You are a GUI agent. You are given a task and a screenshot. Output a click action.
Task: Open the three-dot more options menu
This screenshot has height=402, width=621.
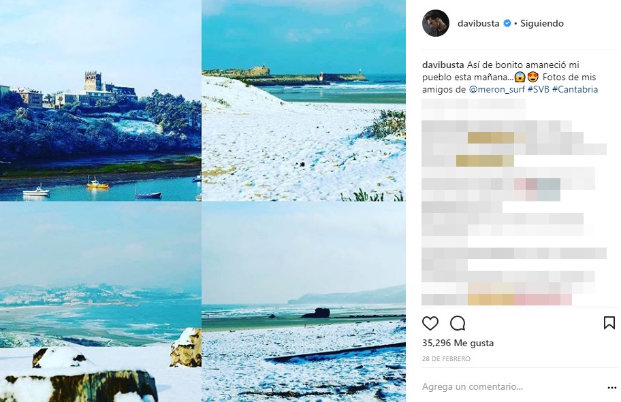[612, 388]
